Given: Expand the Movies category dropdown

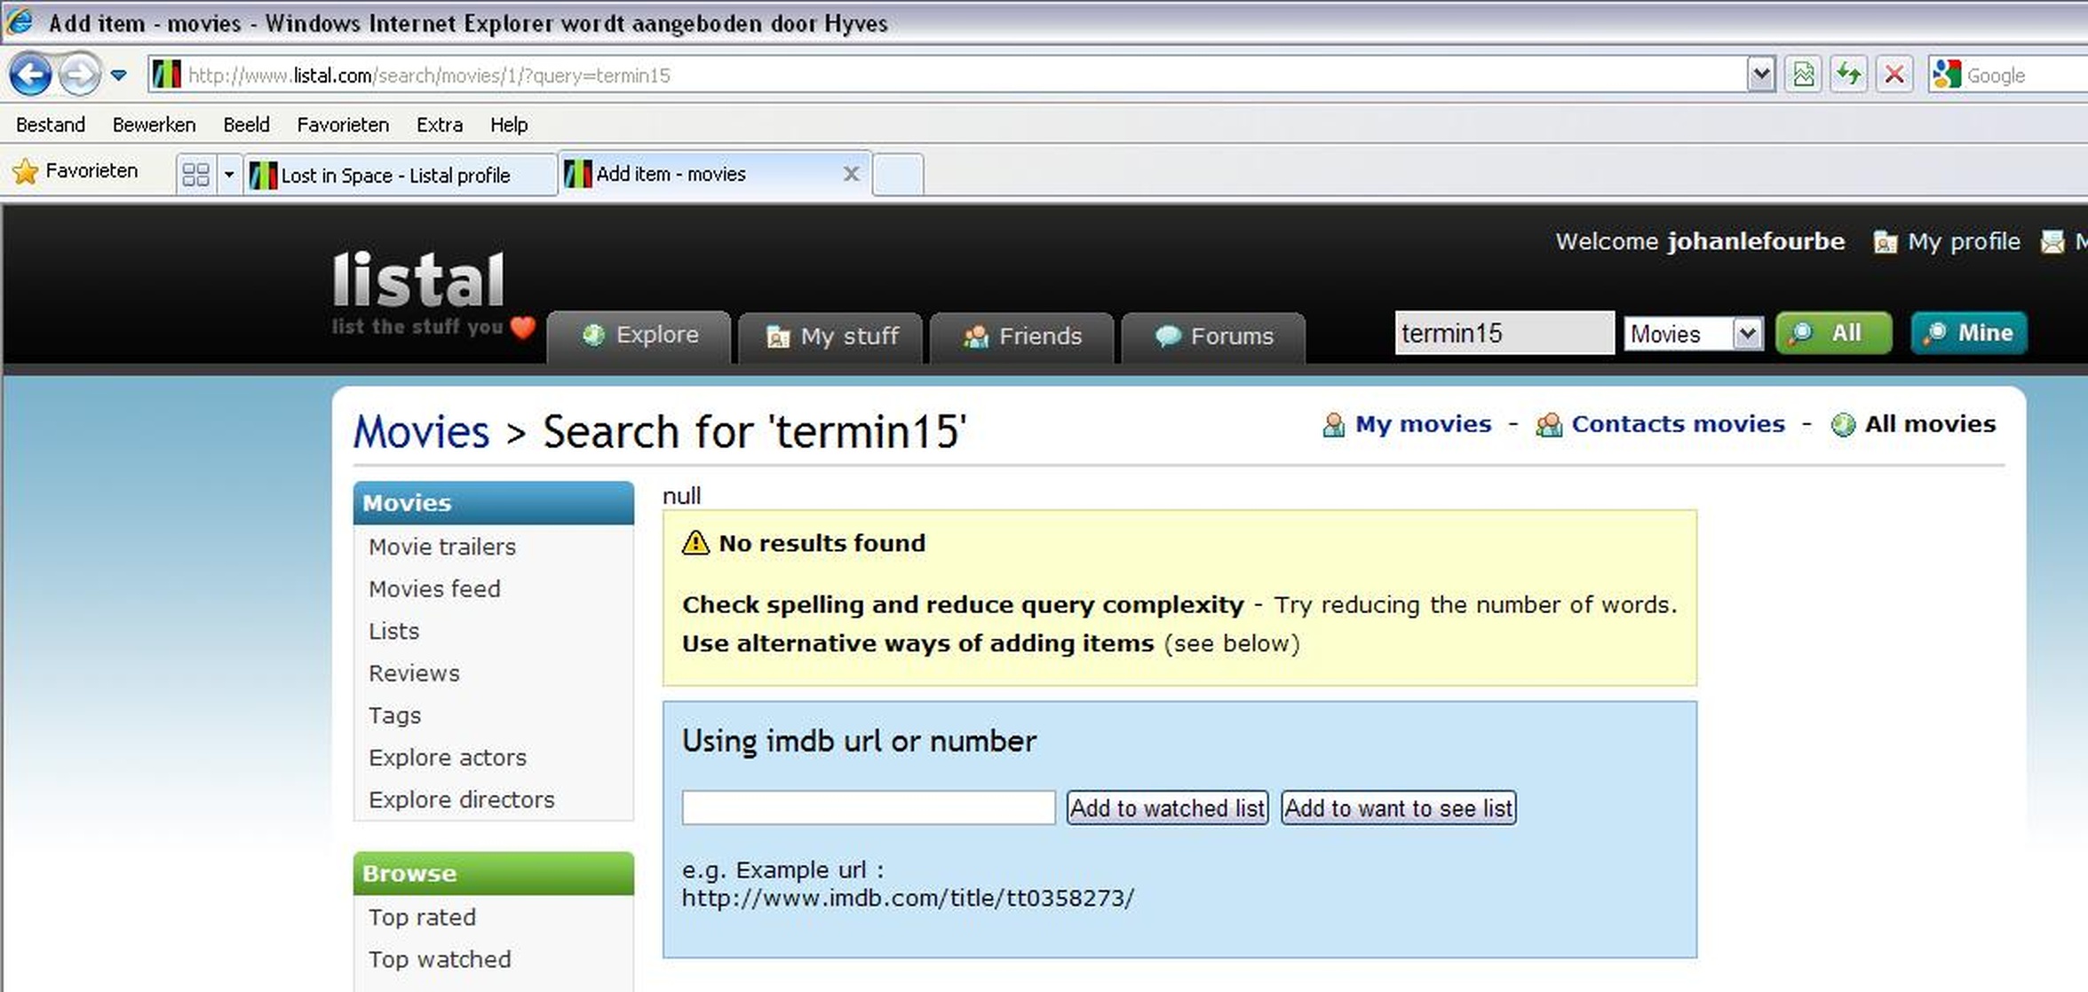Looking at the screenshot, I should 1694,334.
